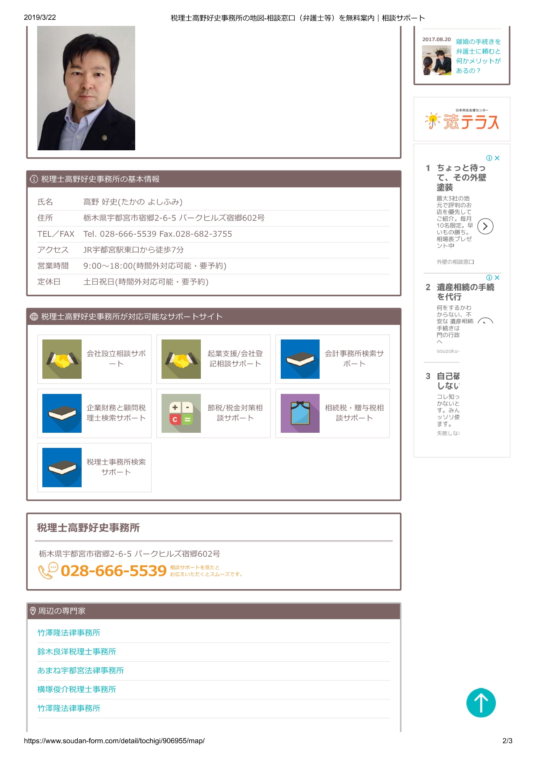Image resolution: width=536 pixels, height=758 pixels.
Task: Click book icon for 企業財務と顧問税理士検索
Action: pyautogui.click(x=62, y=413)
